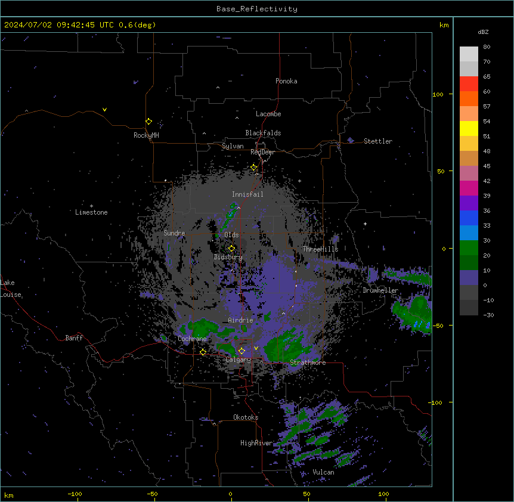Click the 0 tick label on the bottom axis

pos(230,494)
